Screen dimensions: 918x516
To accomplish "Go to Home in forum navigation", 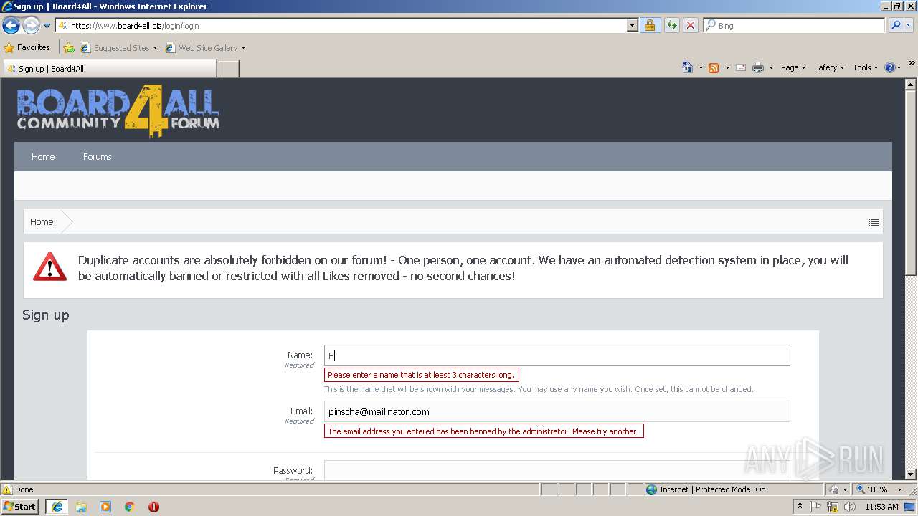I will 43,156.
